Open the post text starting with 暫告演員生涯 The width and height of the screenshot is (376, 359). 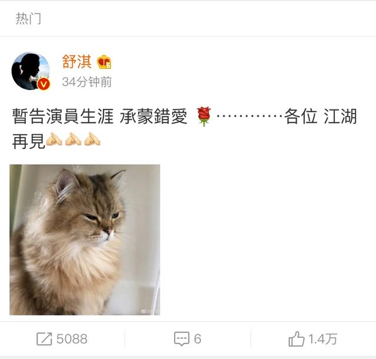coord(184,128)
